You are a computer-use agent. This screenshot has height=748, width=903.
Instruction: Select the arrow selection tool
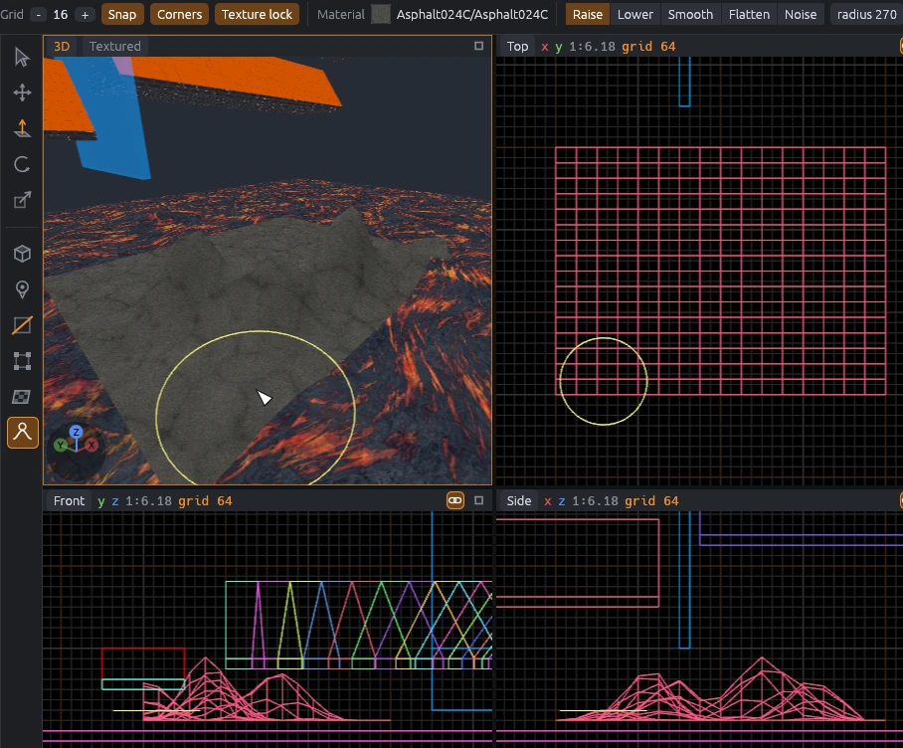22,57
